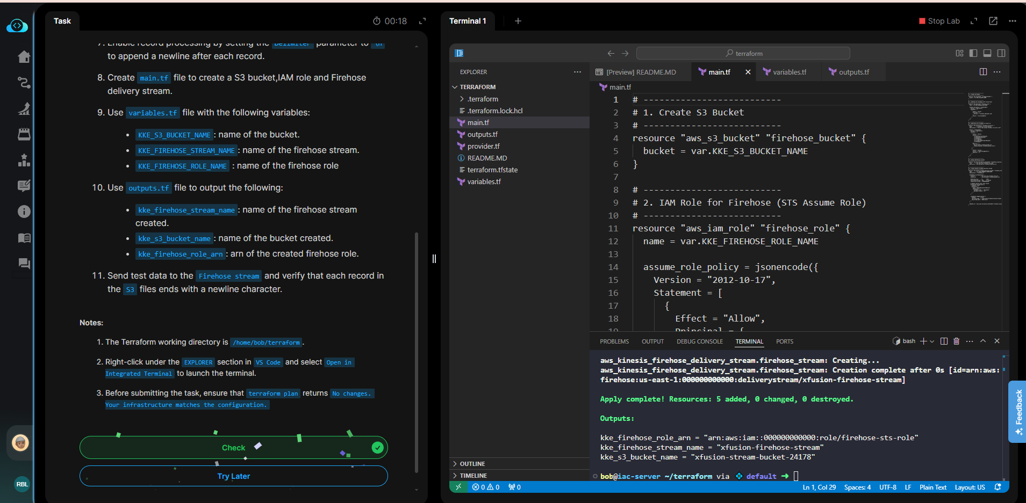Click the Try Later button
This screenshot has width=1026, height=503.
(233, 476)
